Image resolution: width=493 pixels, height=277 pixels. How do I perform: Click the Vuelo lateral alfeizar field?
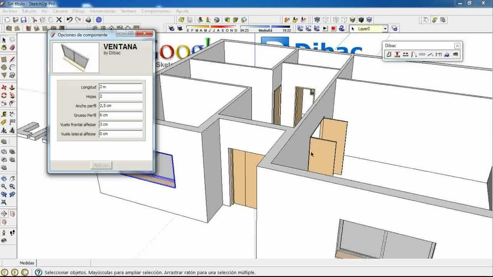pos(121,134)
